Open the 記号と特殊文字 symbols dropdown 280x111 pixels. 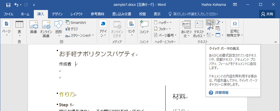(235, 29)
